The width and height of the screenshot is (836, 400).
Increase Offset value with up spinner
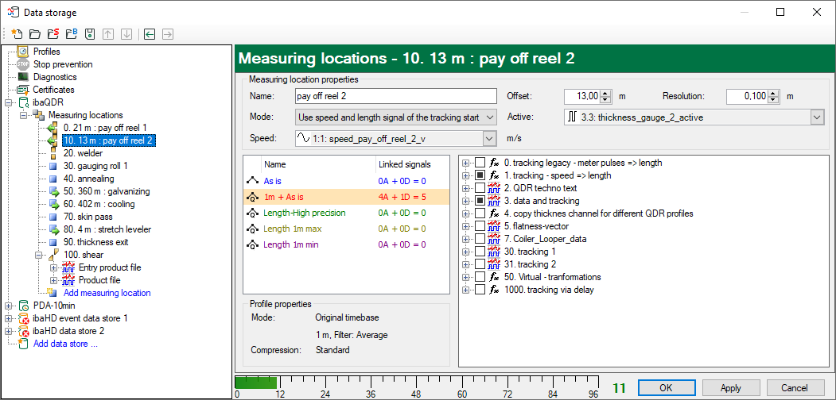605,94
